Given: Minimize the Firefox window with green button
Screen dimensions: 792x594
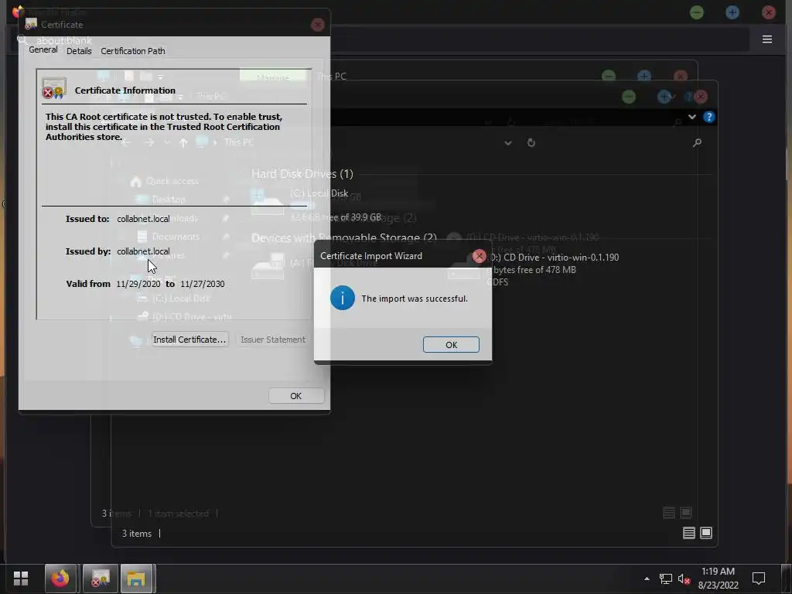Looking at the screenshot, I should 697,12.
